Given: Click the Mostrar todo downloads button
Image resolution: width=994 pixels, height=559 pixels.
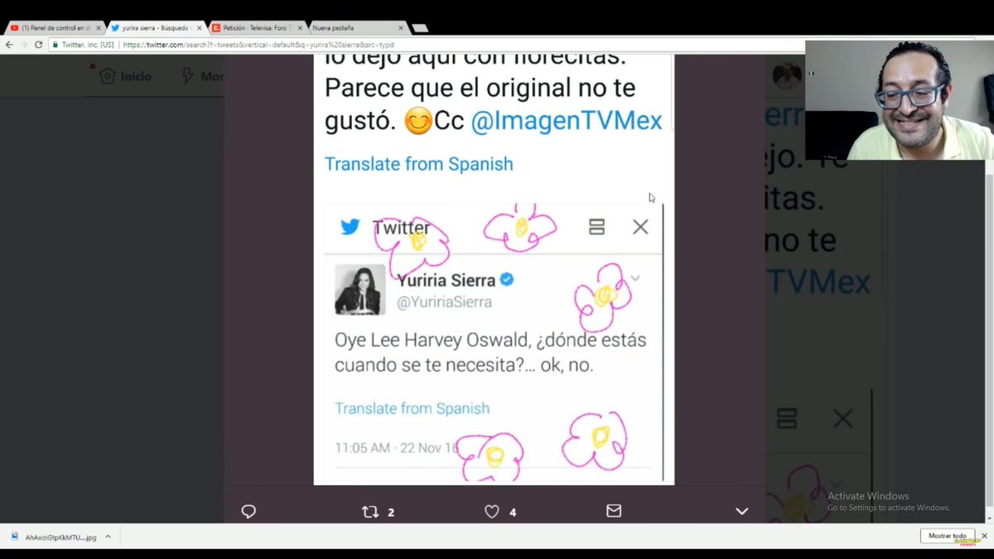Looking at the screenshot, I should 947,536.
